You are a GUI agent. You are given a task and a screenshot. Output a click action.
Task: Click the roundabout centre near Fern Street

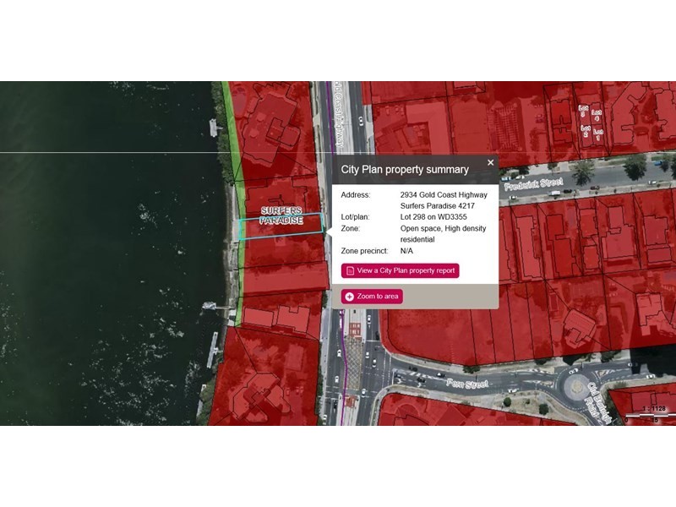click(x=577, y=386)
